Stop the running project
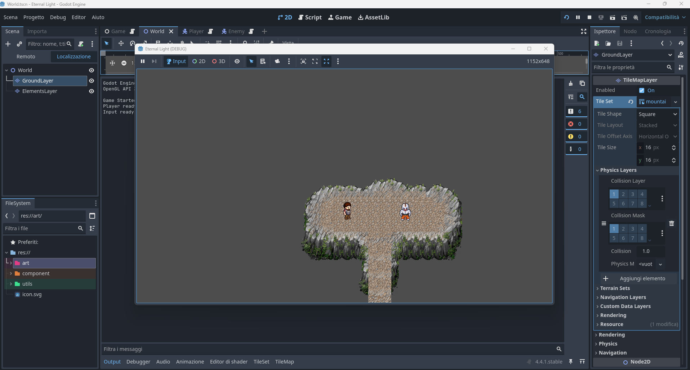The width and height of the screenshot is (690, 370). (589, 17)
